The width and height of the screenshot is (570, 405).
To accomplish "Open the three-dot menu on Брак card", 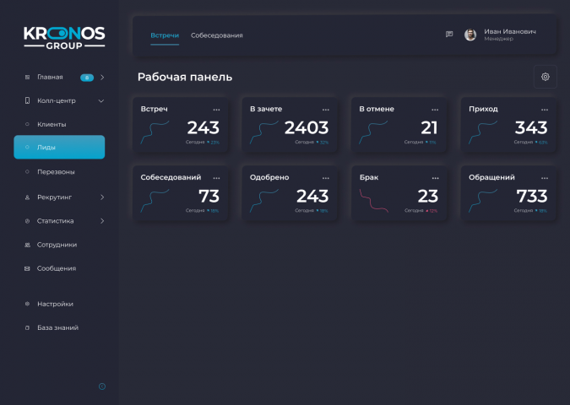I will 435,178.
